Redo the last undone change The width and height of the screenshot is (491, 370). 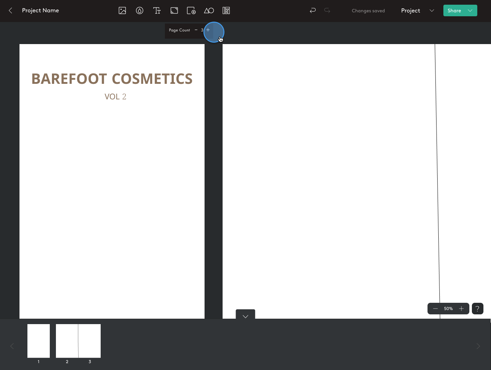coord(327,10)
